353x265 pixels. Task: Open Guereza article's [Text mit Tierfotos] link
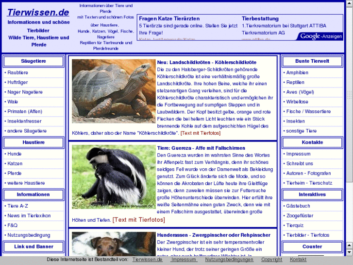pos(139,220)
